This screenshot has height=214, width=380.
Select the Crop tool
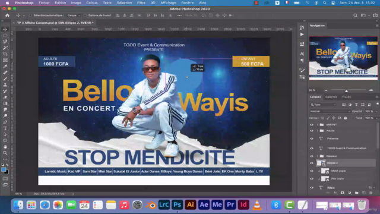click(5, 54)
